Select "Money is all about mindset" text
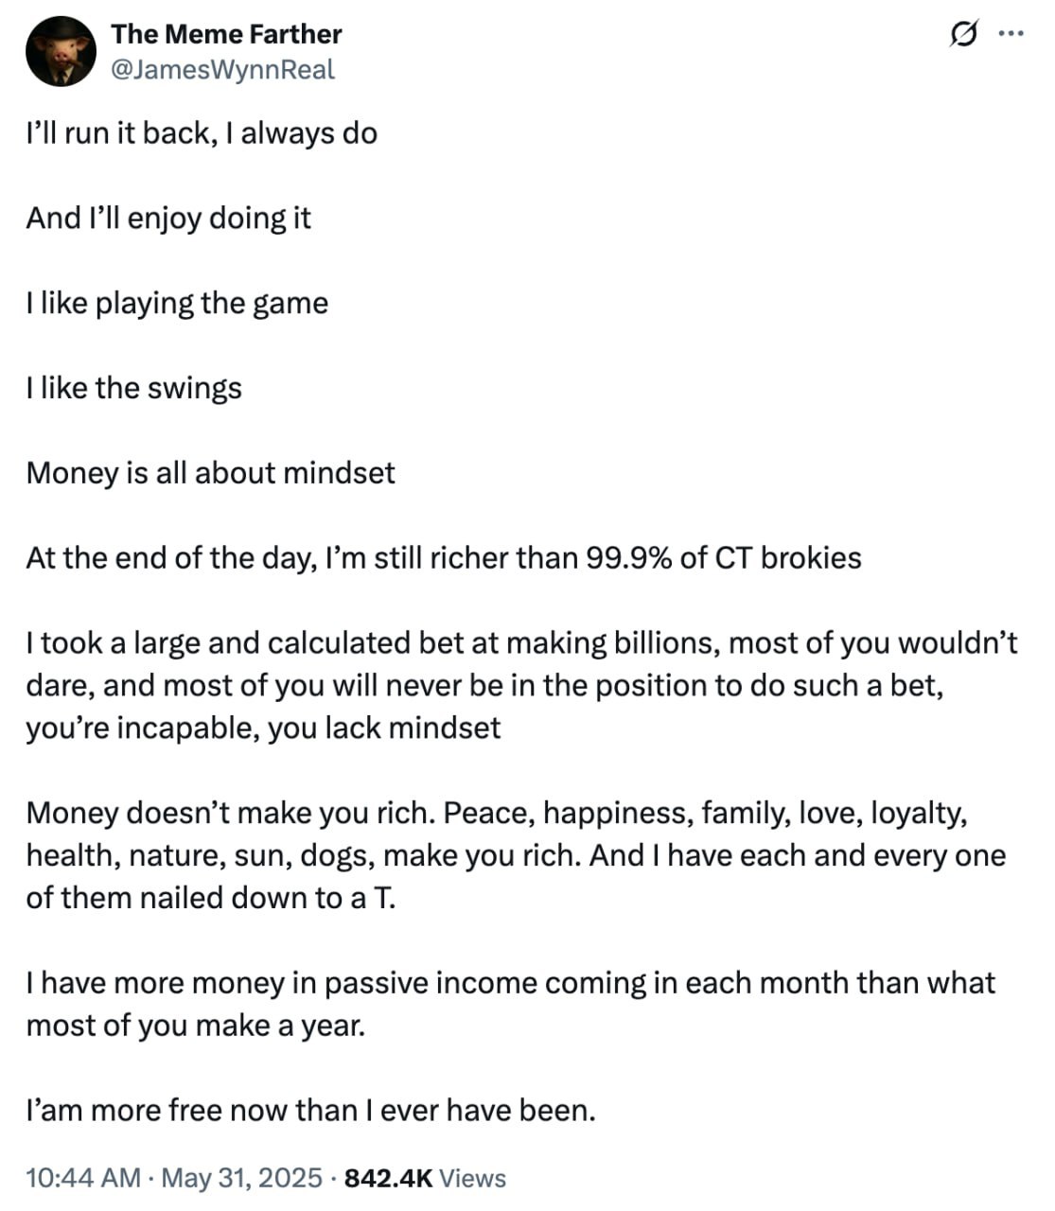 tap(210, 473)
